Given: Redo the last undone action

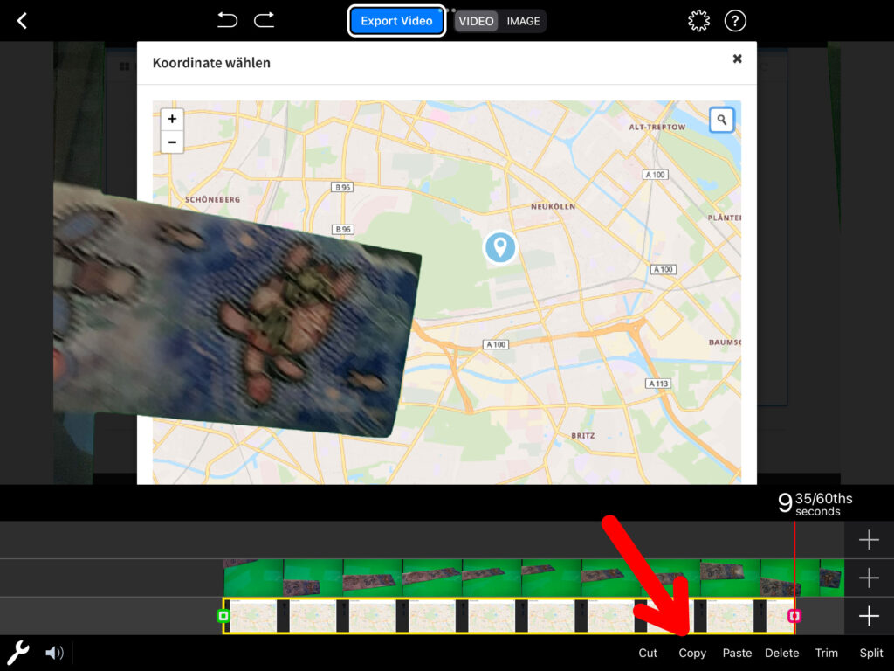Looking at the screenshot, I should 264,20.
